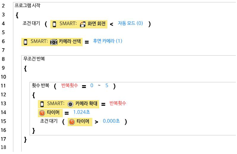The height and width of the screenshot is (154, 237).
Task: Click the camera zoom lens icon
Action: tap(70, 104)
